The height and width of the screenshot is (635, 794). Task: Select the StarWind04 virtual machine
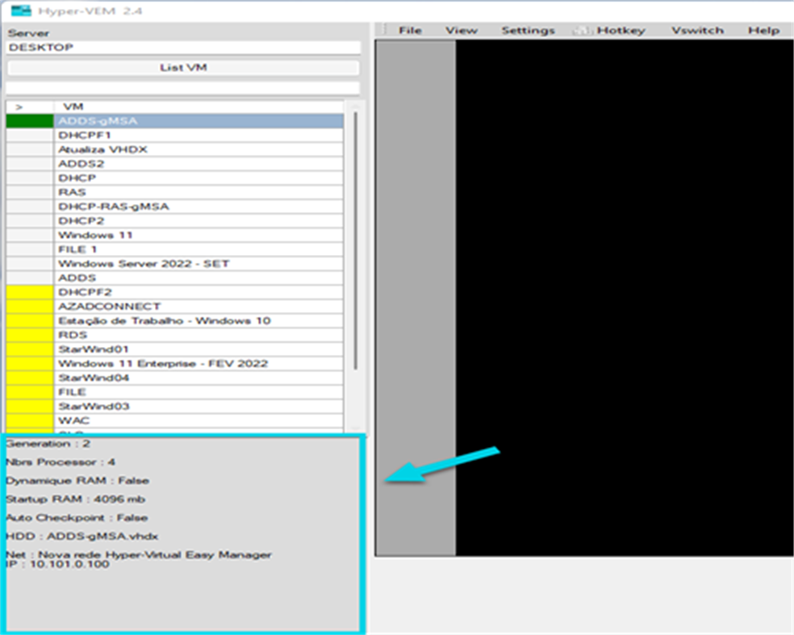coord(198,378)
